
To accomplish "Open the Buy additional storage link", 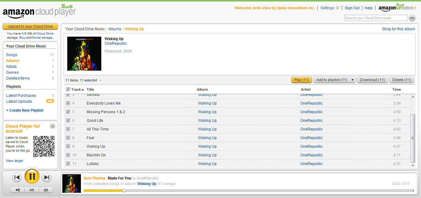I will pyautogui.click(x=36, y=38).
